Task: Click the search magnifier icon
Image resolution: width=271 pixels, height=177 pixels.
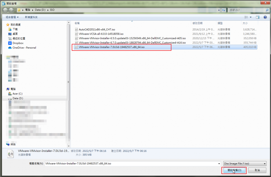Action: (267, 10)
